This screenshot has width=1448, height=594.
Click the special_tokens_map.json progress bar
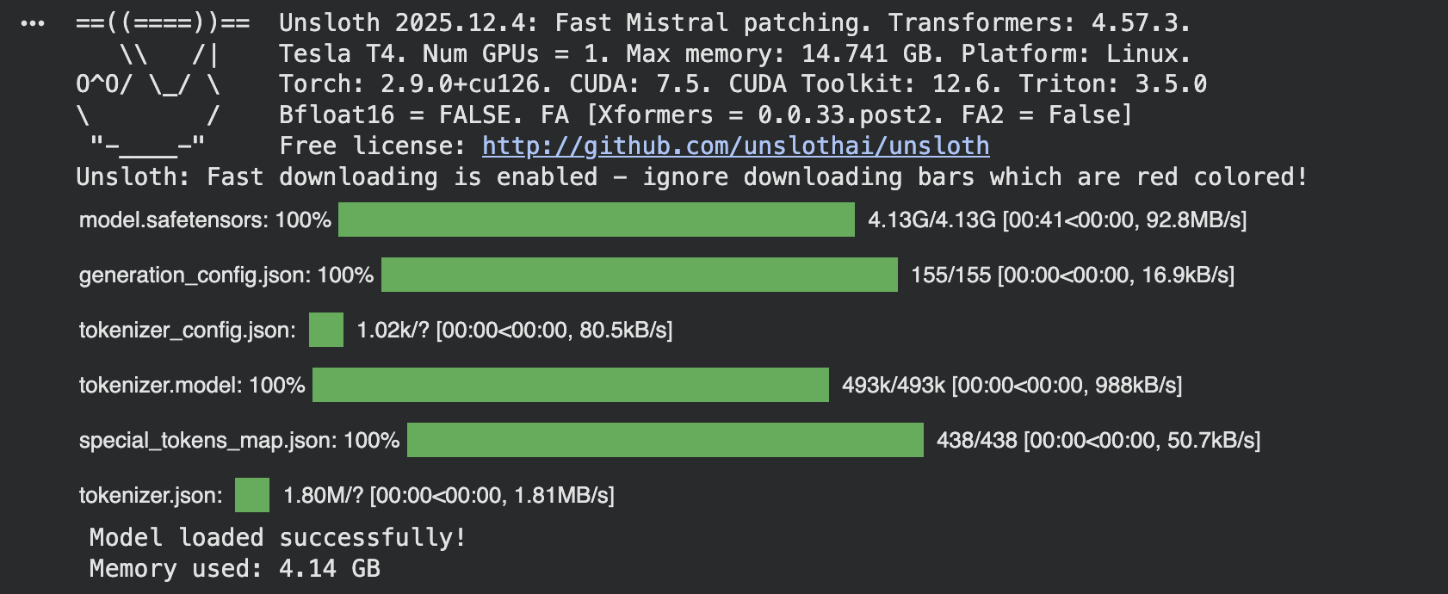point(665,440)
